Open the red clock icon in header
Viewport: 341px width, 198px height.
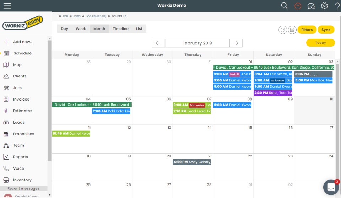pos(298,6)
